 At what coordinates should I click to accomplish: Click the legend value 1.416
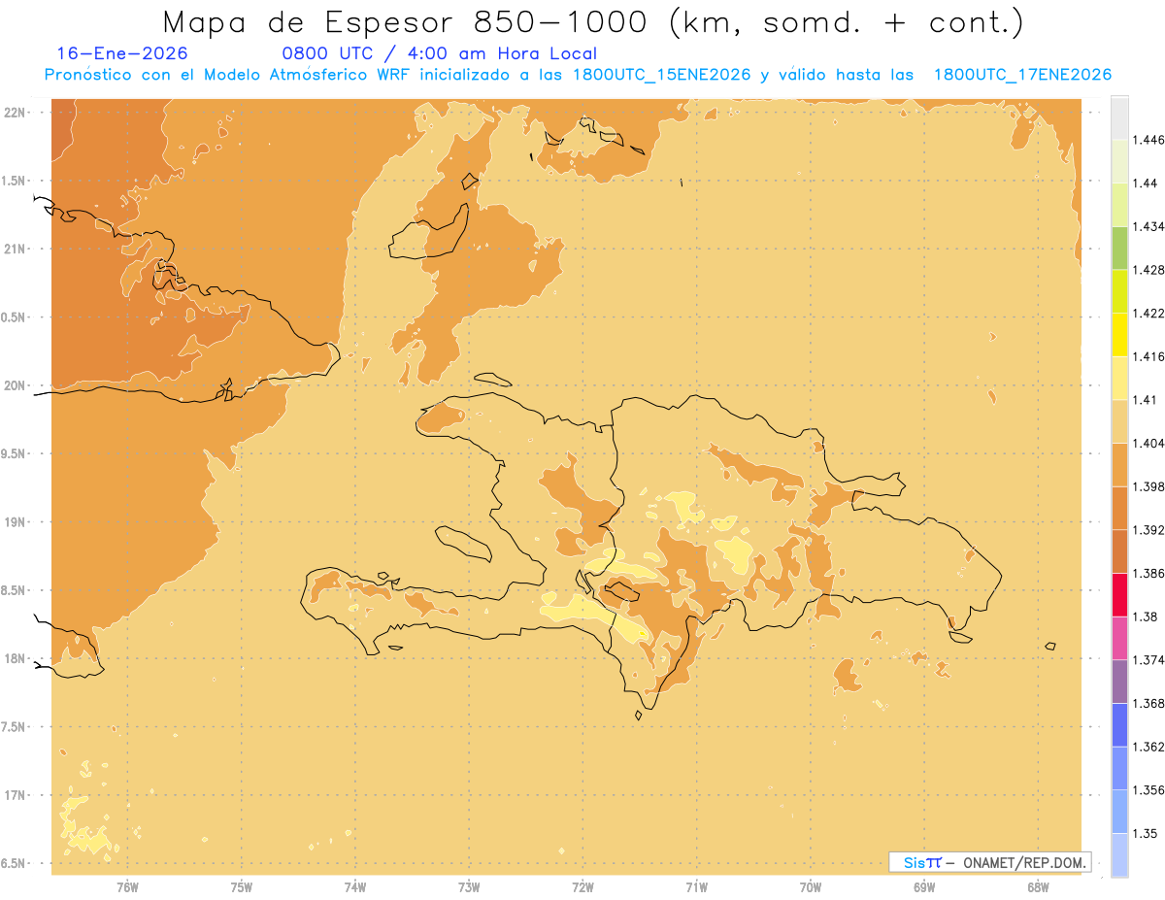point(1148,356)
